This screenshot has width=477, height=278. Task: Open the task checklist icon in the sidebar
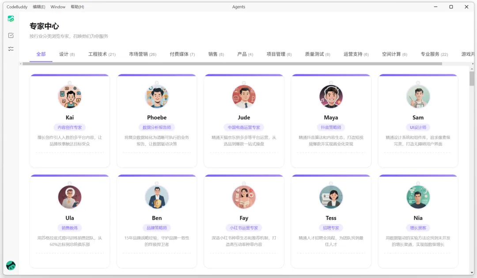(11, 35)
